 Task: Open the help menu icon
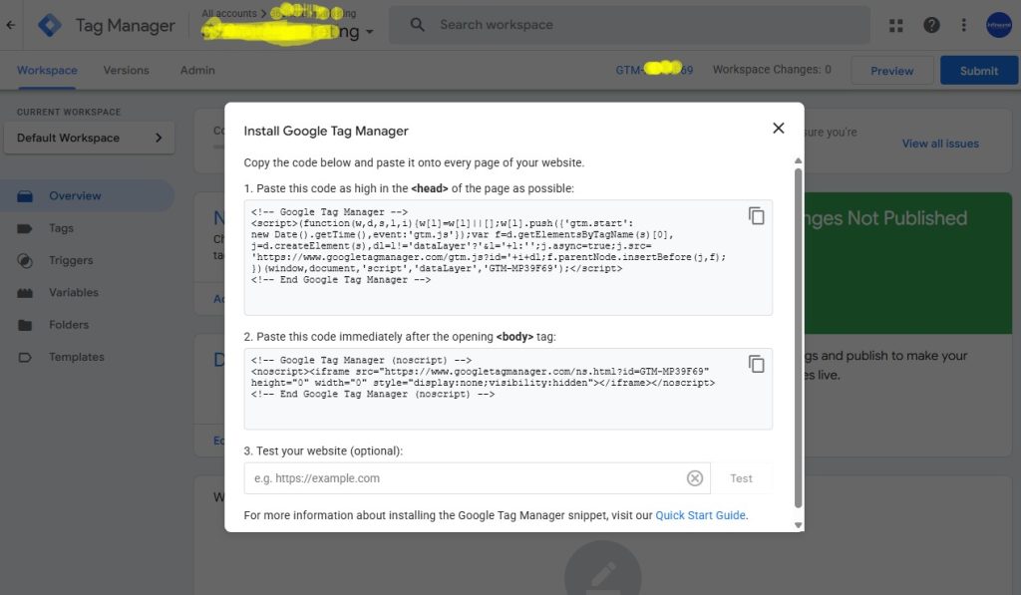tap(931, 24)
